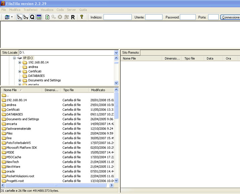240x194 pixels.
Task: Select the Microsoft Platform SDK folder
Action: pos(21,148)
